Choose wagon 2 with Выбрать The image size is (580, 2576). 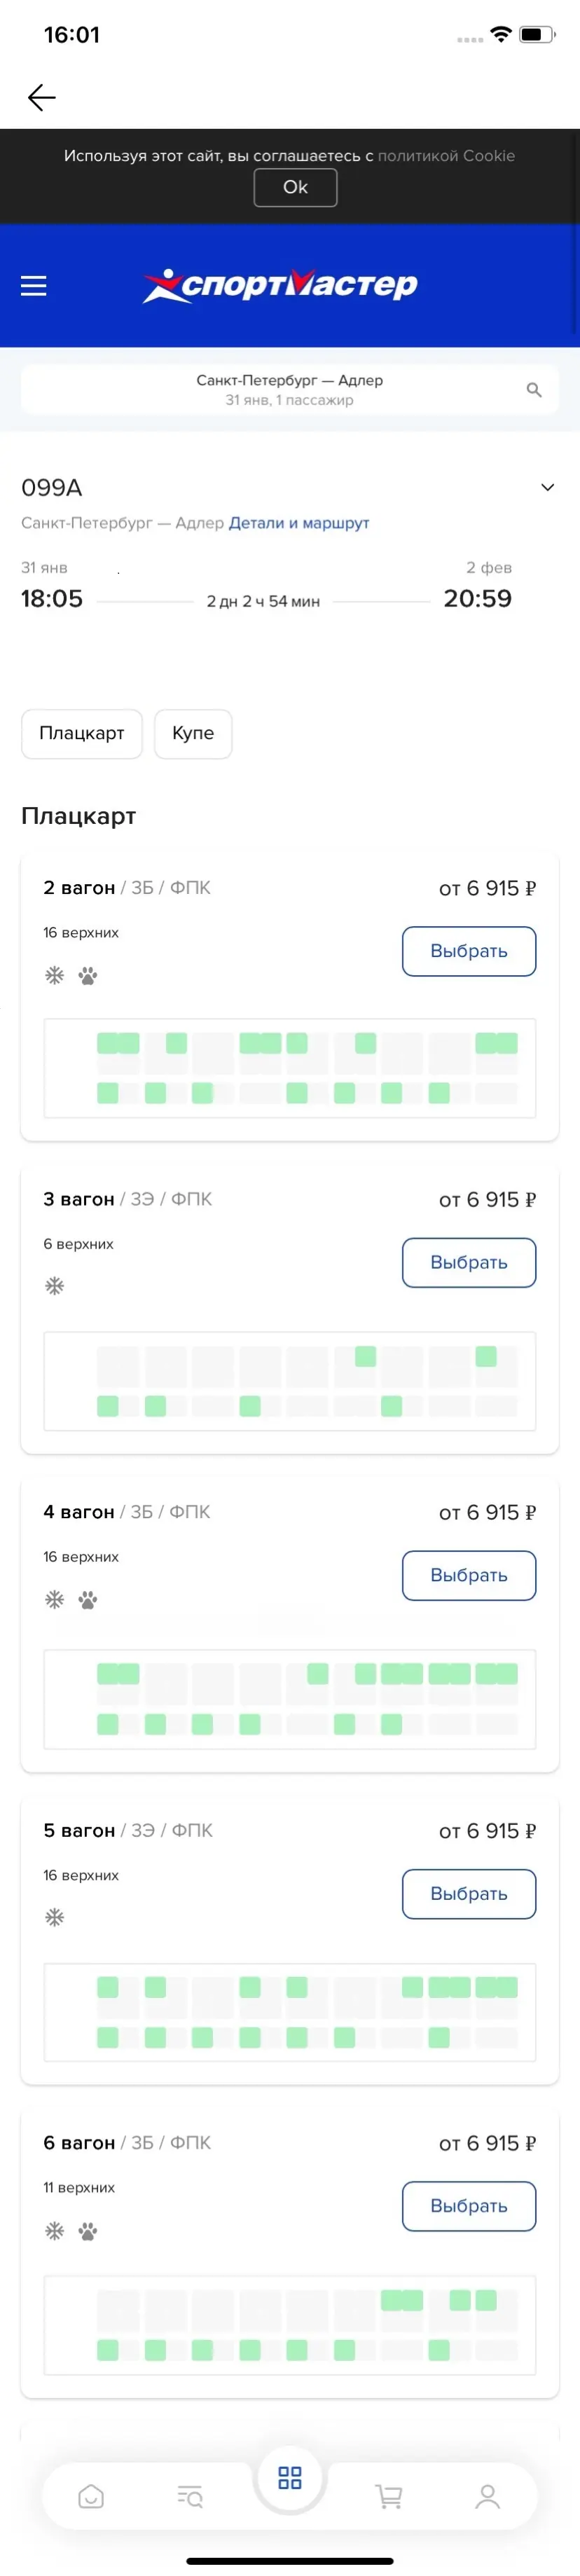468,951
